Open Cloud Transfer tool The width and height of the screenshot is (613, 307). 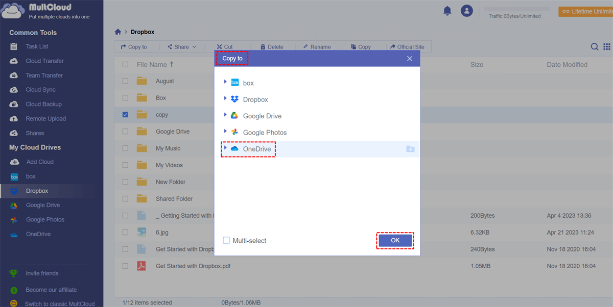pyautogui.click(x=44, y=61)
